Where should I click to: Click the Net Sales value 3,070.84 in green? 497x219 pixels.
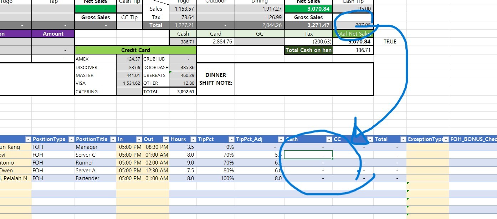[308, 9]
